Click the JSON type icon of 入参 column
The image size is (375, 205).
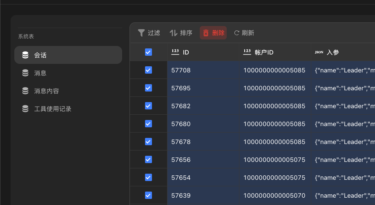click(319, 52)
